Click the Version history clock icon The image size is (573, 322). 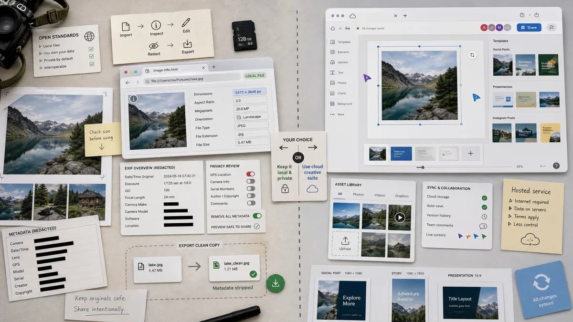tap(484, 216)
